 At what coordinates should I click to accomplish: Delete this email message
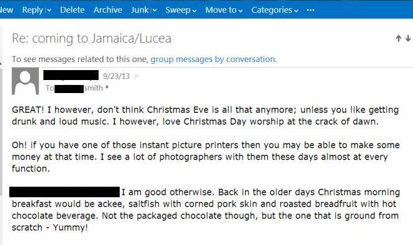[72, 10]
